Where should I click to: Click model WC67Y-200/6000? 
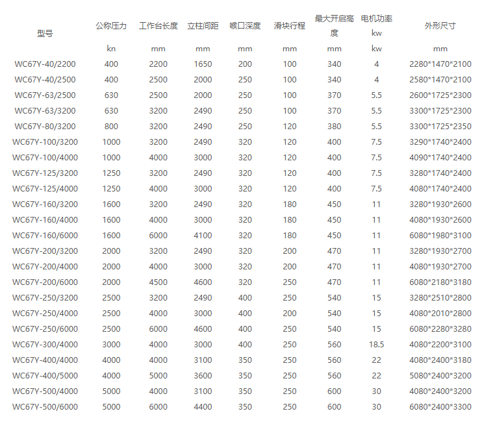click(x=45, y=282)
